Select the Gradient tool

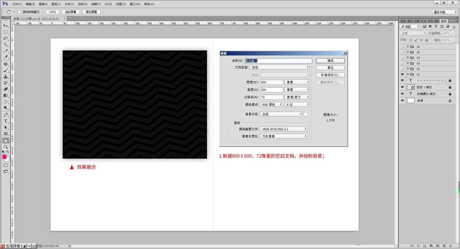(x=6, y=95)
